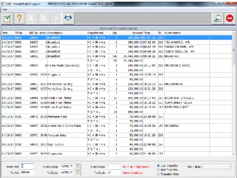Click the Bill No column header

point(34,33)
